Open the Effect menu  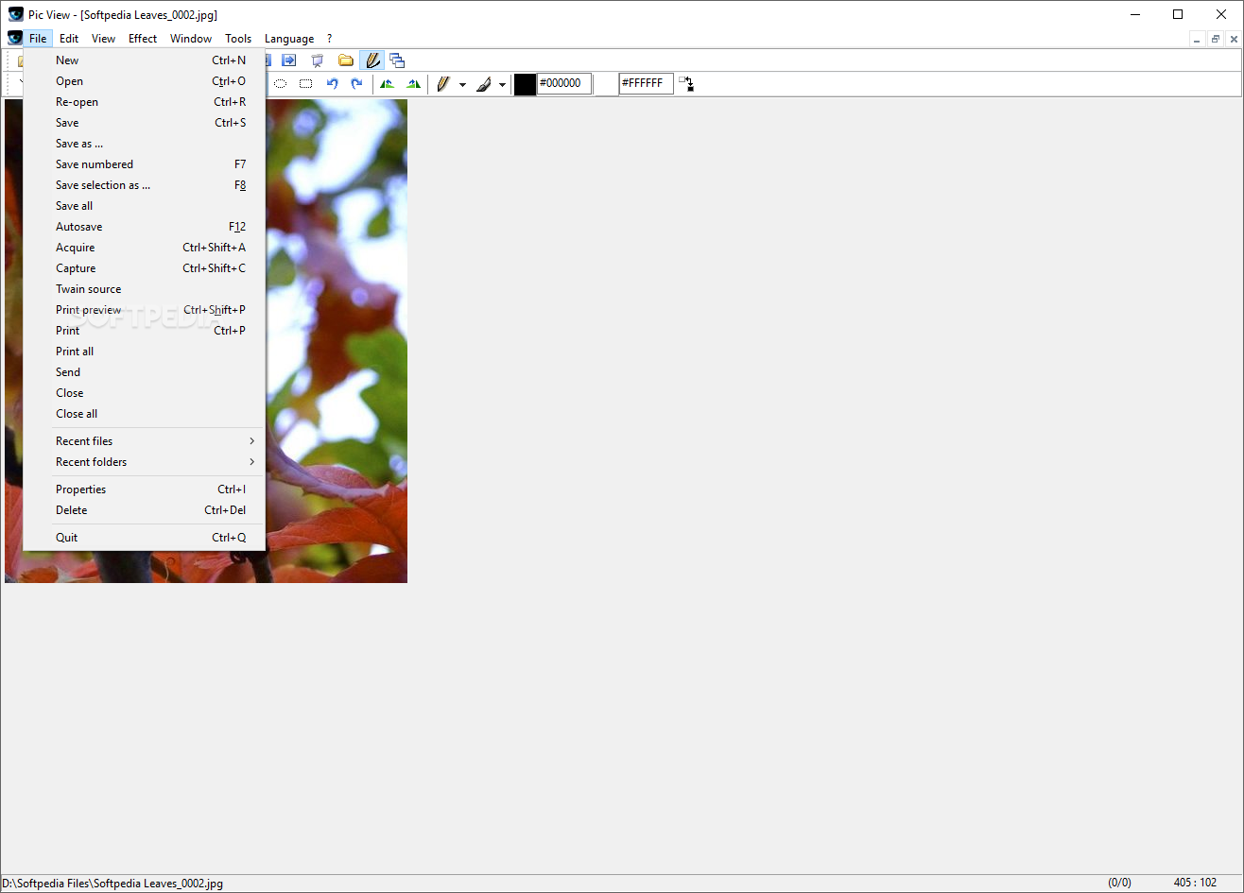click(143, 39)
